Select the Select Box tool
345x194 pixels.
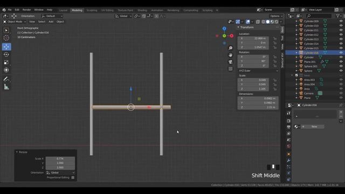point(6,30)
